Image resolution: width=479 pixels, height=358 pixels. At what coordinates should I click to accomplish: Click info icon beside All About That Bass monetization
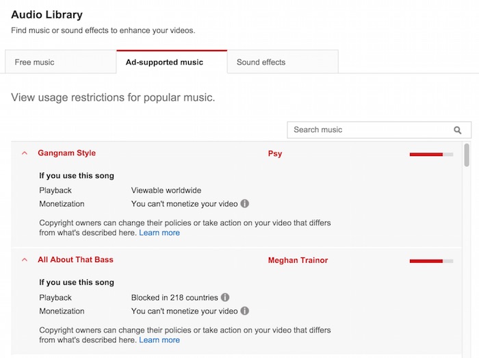click(x=245, y=311)
